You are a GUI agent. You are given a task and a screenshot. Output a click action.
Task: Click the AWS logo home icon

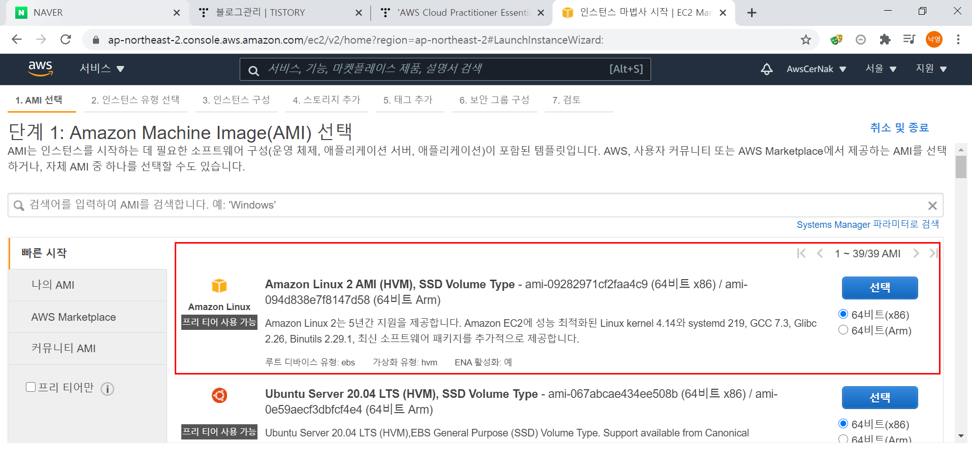point(41,69)
